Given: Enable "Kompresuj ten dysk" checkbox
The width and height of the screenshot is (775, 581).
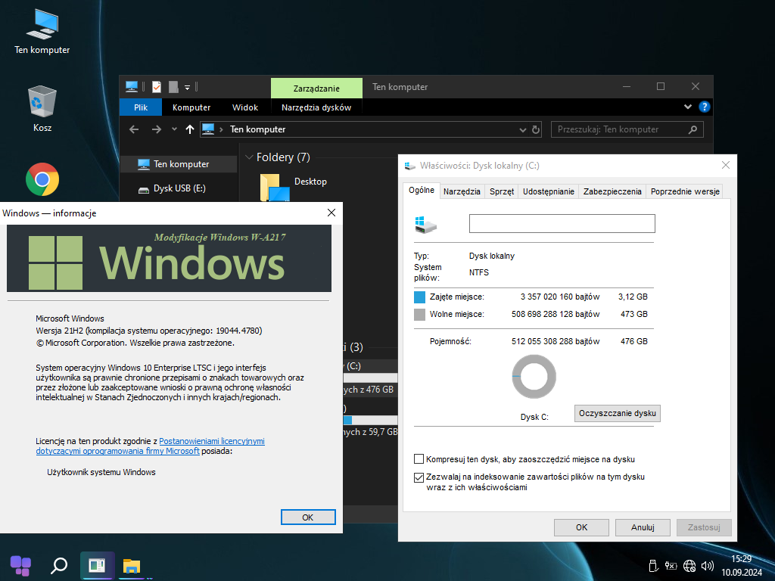Looking at the screenshot, I should coord(419,459).
